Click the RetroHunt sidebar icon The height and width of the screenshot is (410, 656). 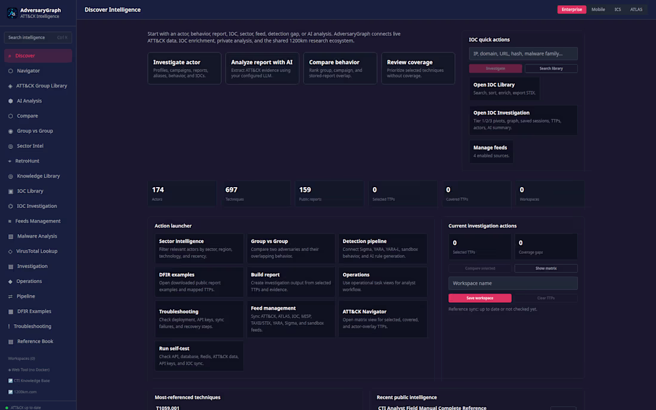(10, 161)
